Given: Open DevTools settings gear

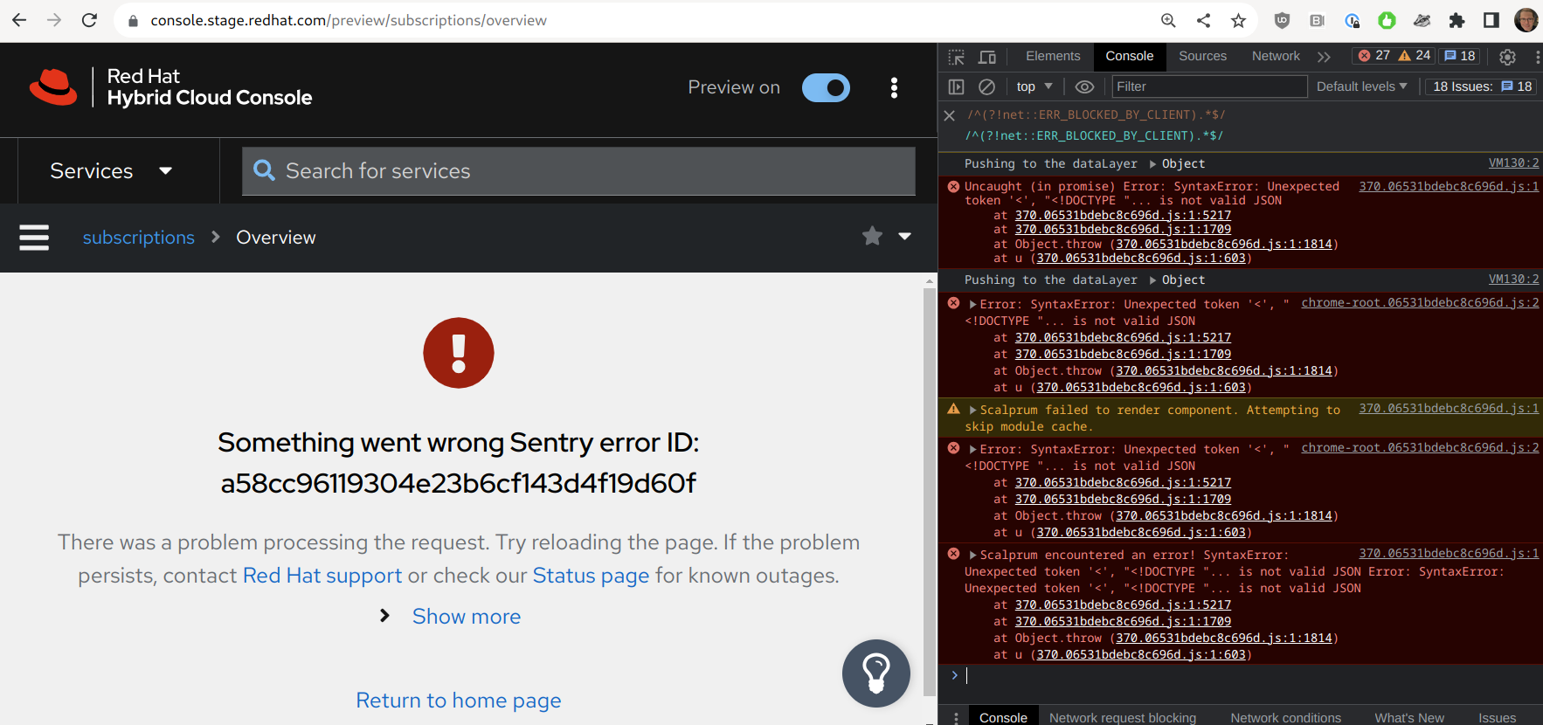Looking at the screenshot, I should pyautogui.click(x=1507, y=57).
